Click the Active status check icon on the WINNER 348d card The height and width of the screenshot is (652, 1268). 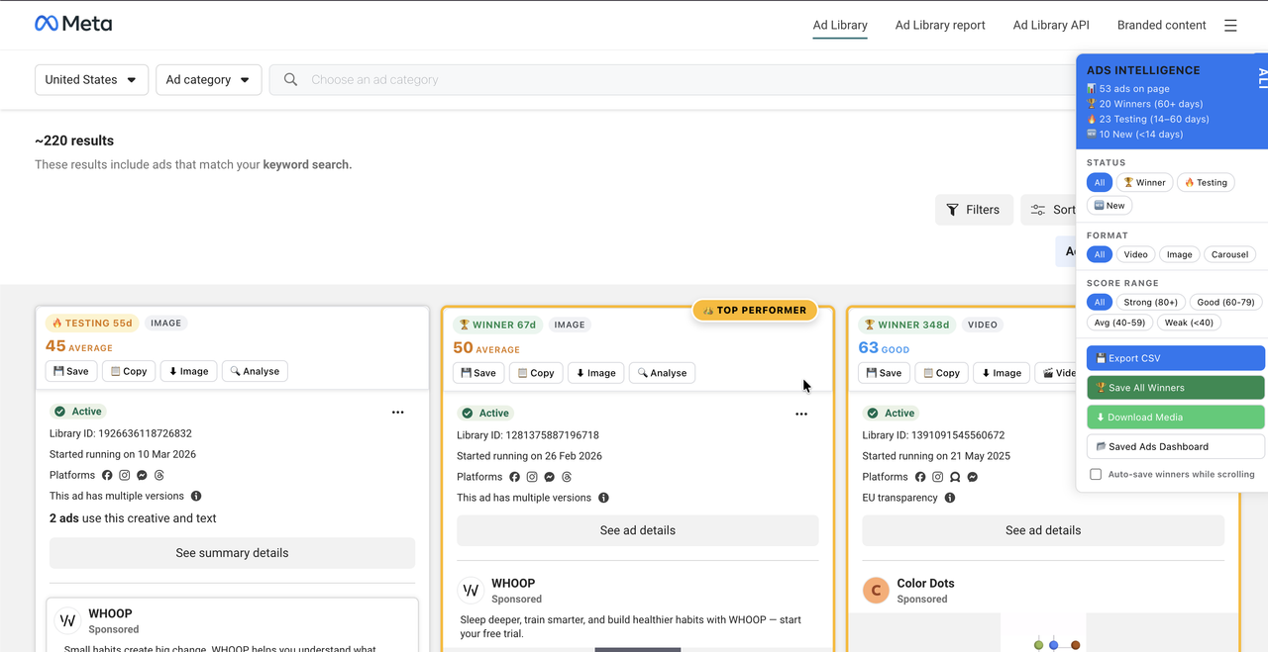(873, 414)
